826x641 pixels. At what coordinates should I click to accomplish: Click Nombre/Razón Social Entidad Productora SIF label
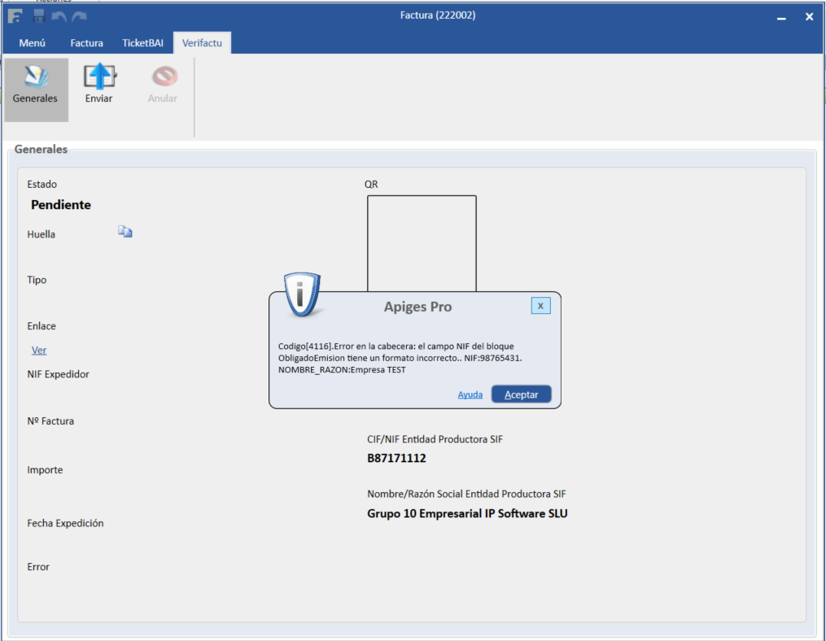(x=467, y=494)
